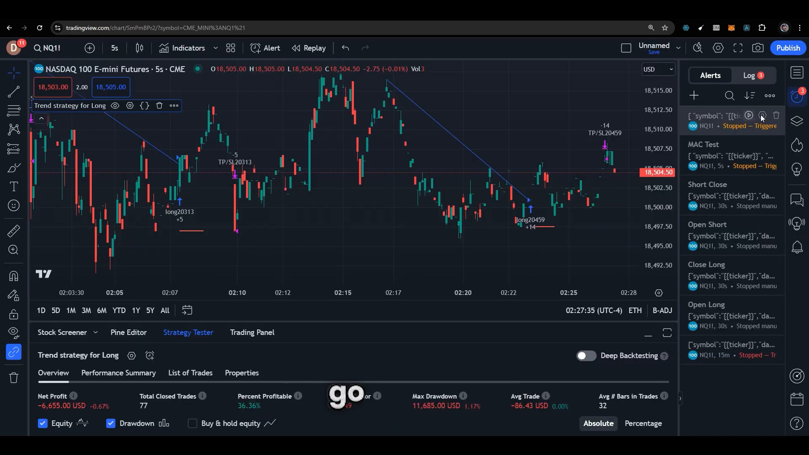Toggle B-ADJ back adjustment
The height and width of the screenshot is (455, 809).
click(662, 310)
